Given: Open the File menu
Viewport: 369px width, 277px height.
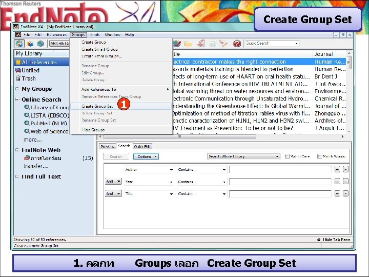Looking at the screenshot, I should point(27,35).
